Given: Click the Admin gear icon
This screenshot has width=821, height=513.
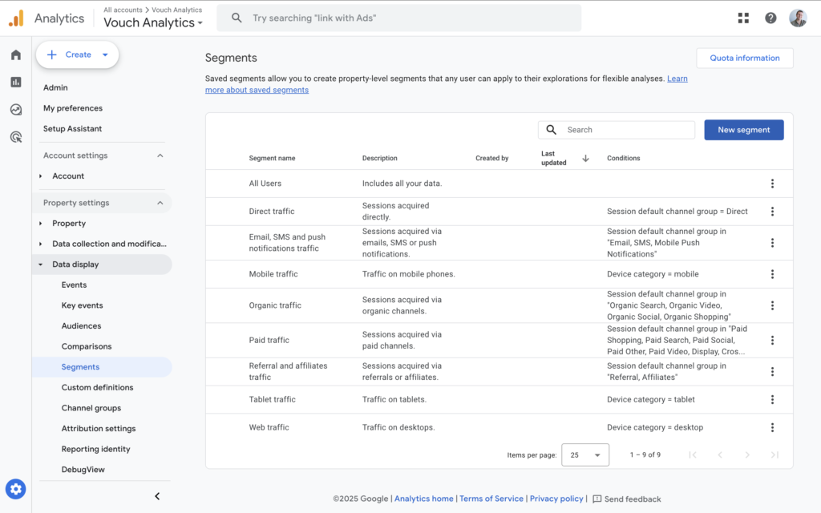Looking at the screenshot, I should 16,489.
